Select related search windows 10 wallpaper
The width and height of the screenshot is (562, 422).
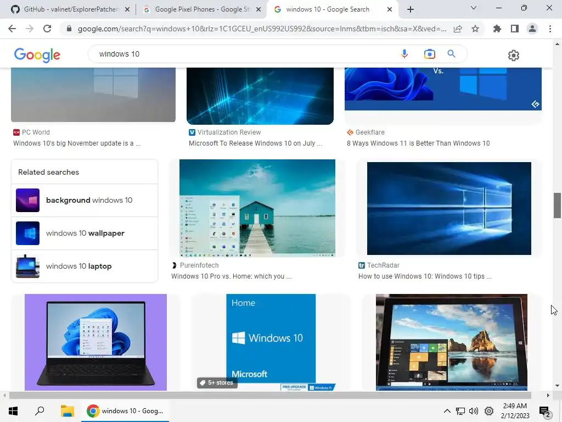(x=85, y=233)
